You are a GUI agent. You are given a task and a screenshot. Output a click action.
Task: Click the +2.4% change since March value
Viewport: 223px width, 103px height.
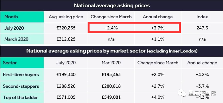(x=111, y=28)
